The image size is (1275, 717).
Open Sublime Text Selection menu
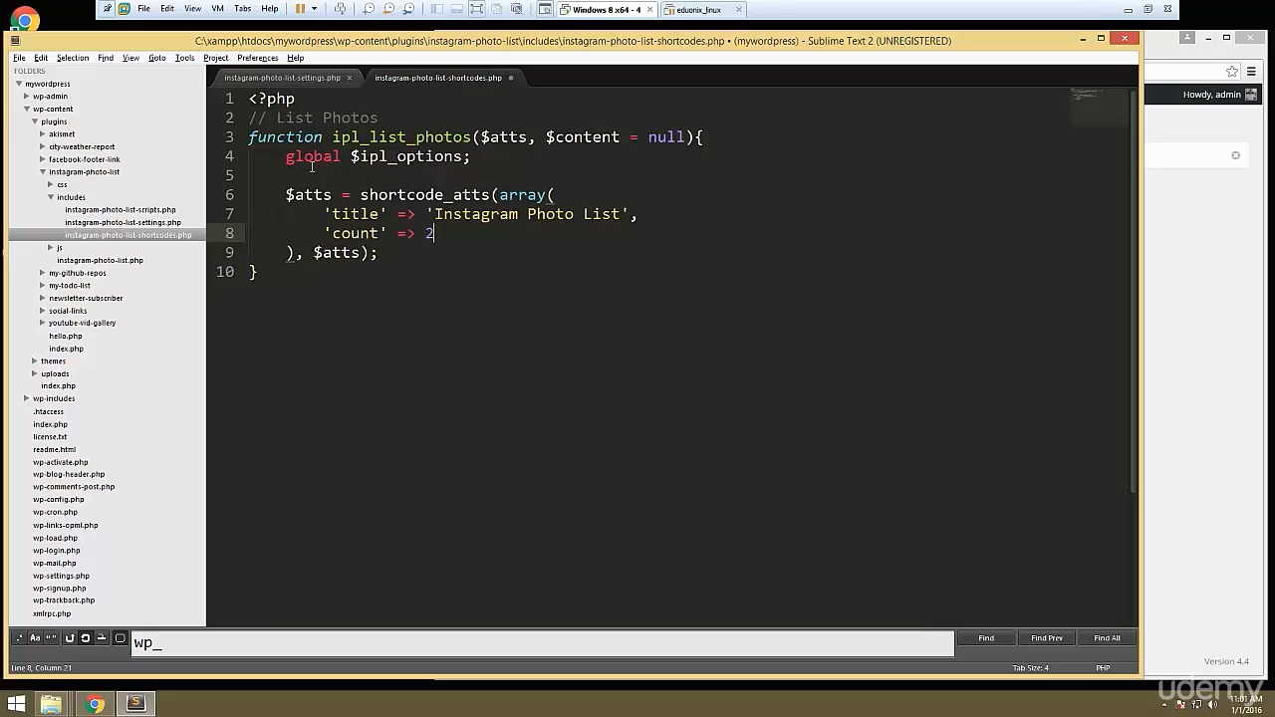click(73, 58)
